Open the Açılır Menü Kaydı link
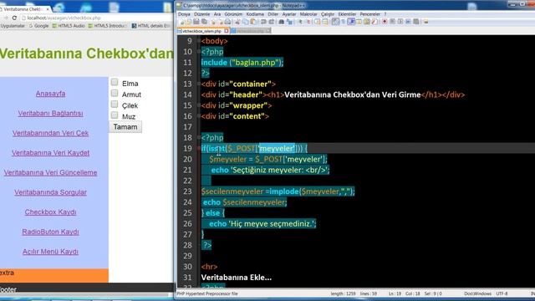 pyautogui.click(x=50, y=252)
